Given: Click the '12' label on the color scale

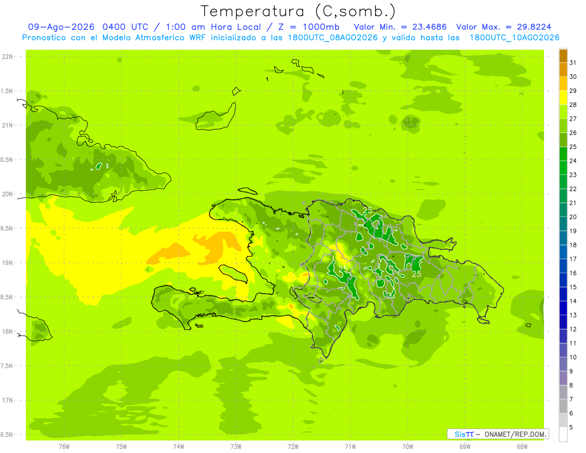Looking at the screenshot, I should click(x=573, y=329).
